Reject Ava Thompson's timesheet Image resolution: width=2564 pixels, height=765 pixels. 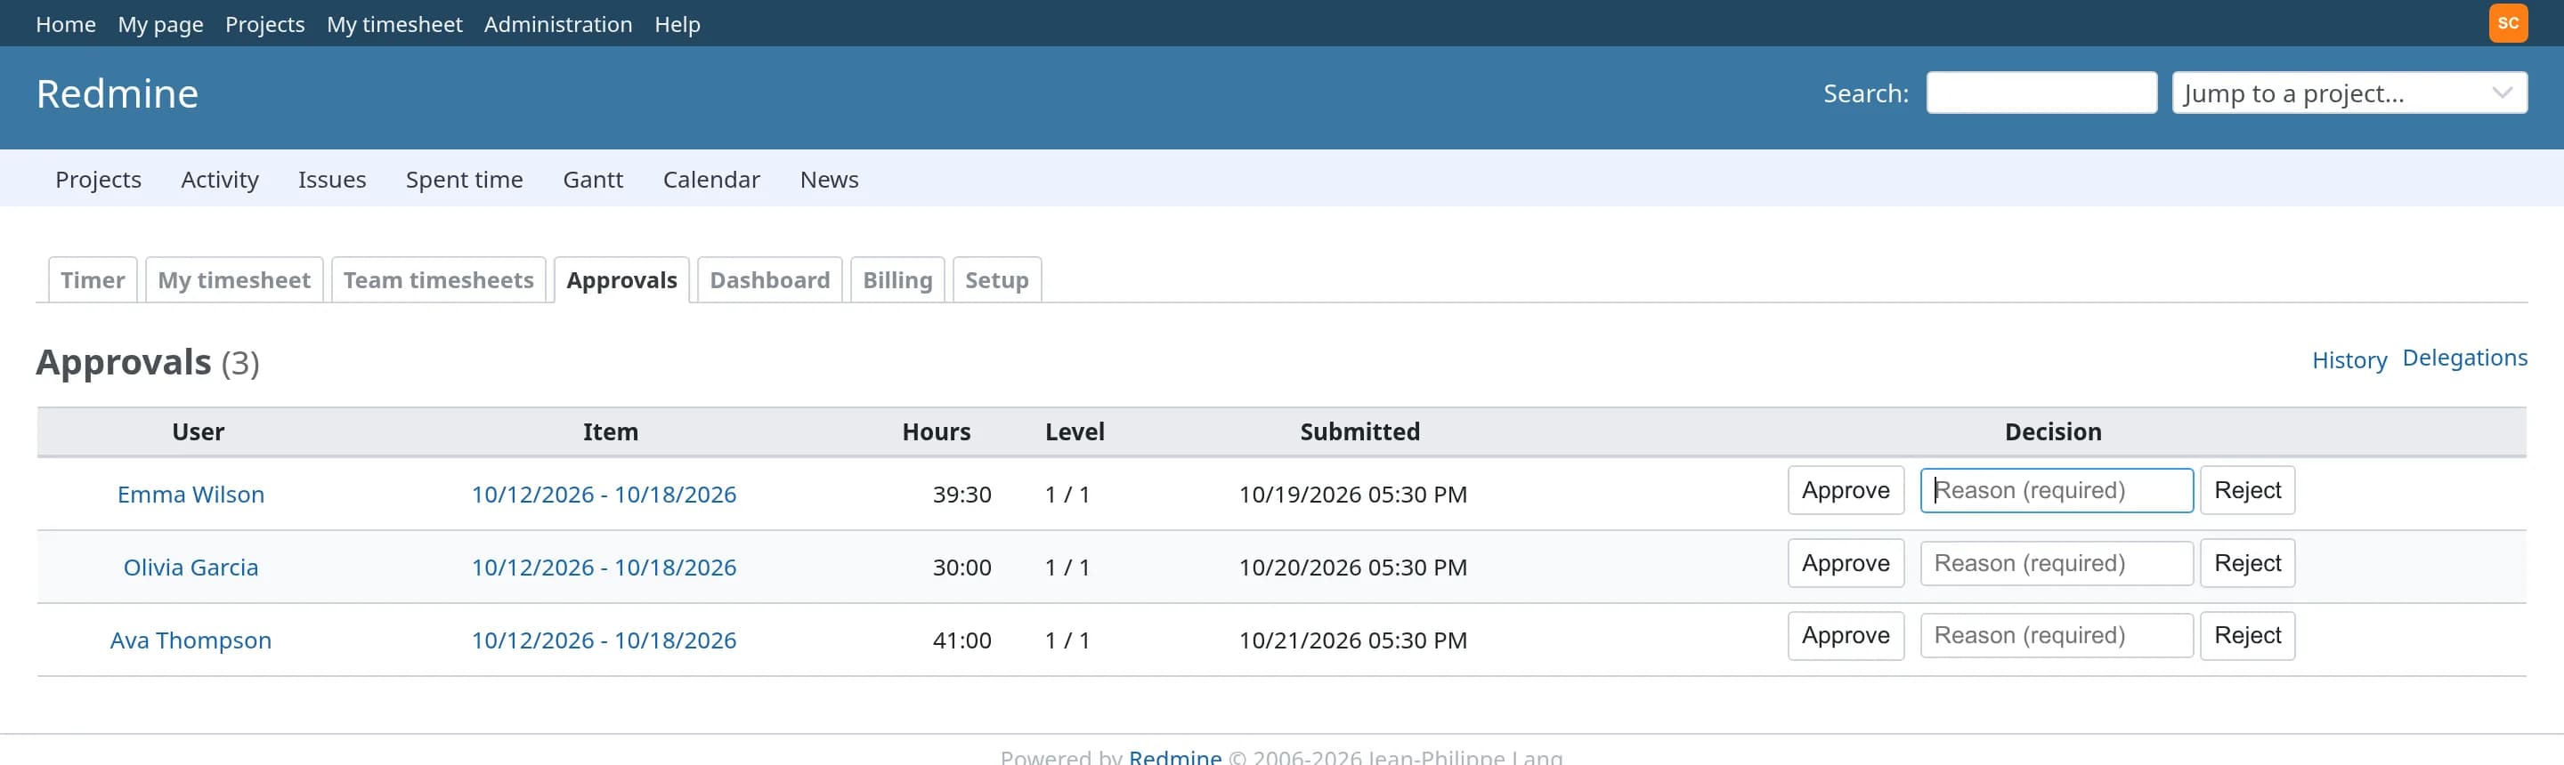pos(2247,634)
